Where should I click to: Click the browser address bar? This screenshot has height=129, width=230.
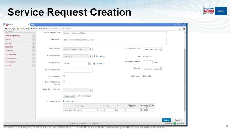point(99,29)
